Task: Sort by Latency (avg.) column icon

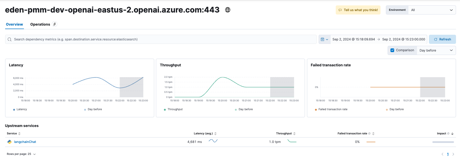Action: pos(215,134)
